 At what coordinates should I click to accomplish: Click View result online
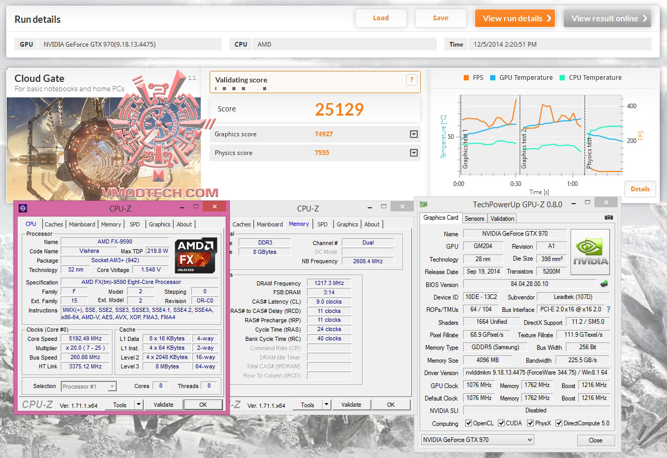tap(607, 19)
